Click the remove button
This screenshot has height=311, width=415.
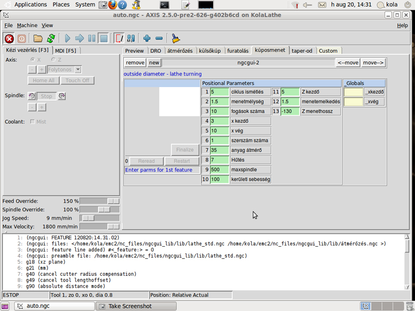point(135,63)
